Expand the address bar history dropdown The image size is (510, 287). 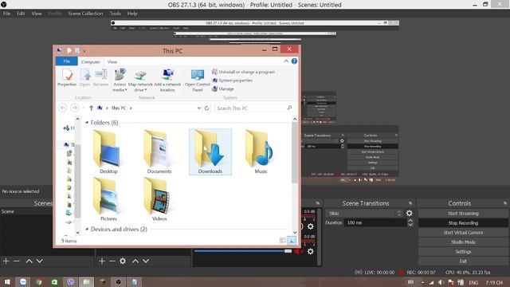tap(198, 108)
